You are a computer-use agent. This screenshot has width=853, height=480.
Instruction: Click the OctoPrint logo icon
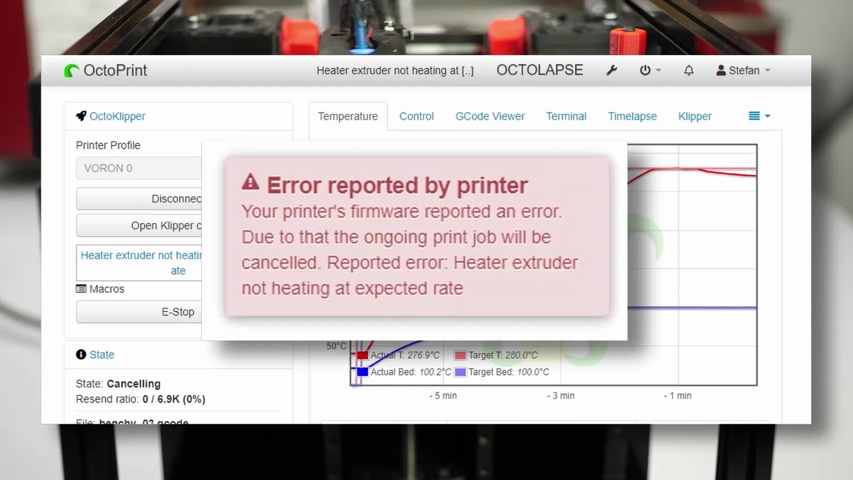click(72, 71)
